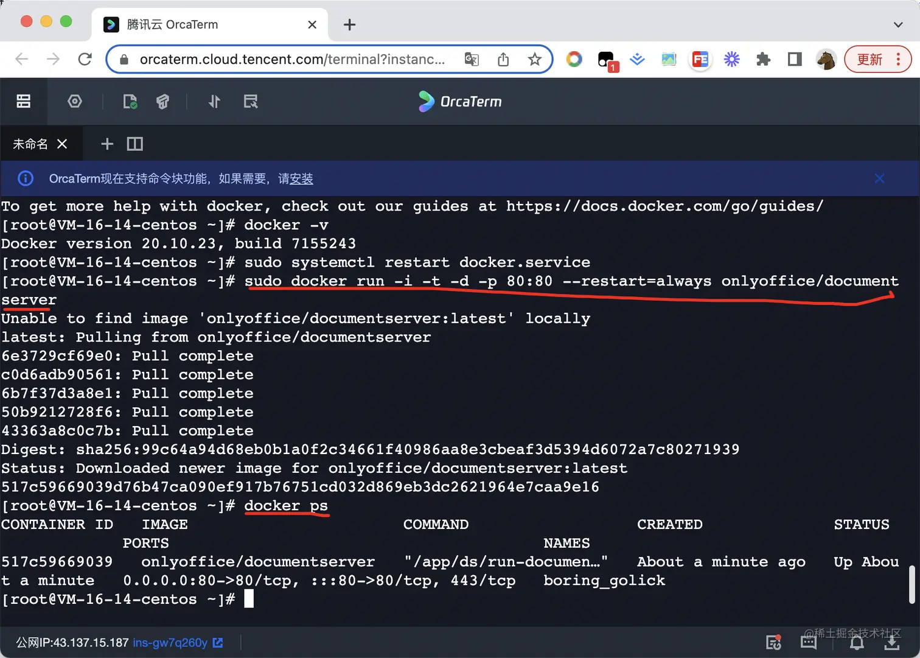Bookmark this page with the star

pyautogui.click(x=535, y=59)
